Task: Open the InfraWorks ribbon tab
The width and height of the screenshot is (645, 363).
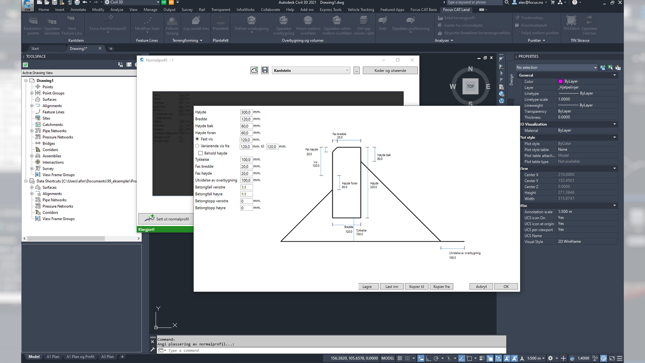Action: pos(245,10)
